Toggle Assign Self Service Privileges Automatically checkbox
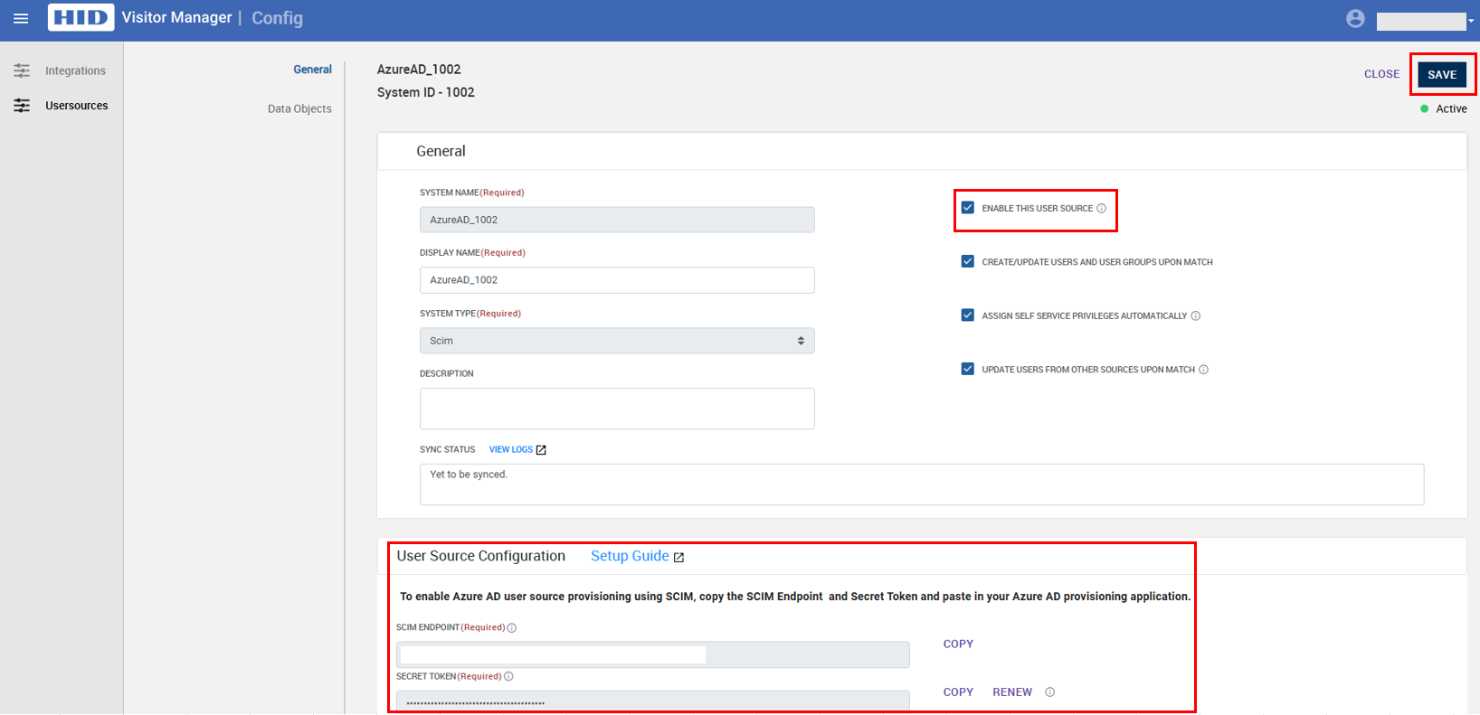The width and height of the screenshot is (1480, 715). (968, 315)
